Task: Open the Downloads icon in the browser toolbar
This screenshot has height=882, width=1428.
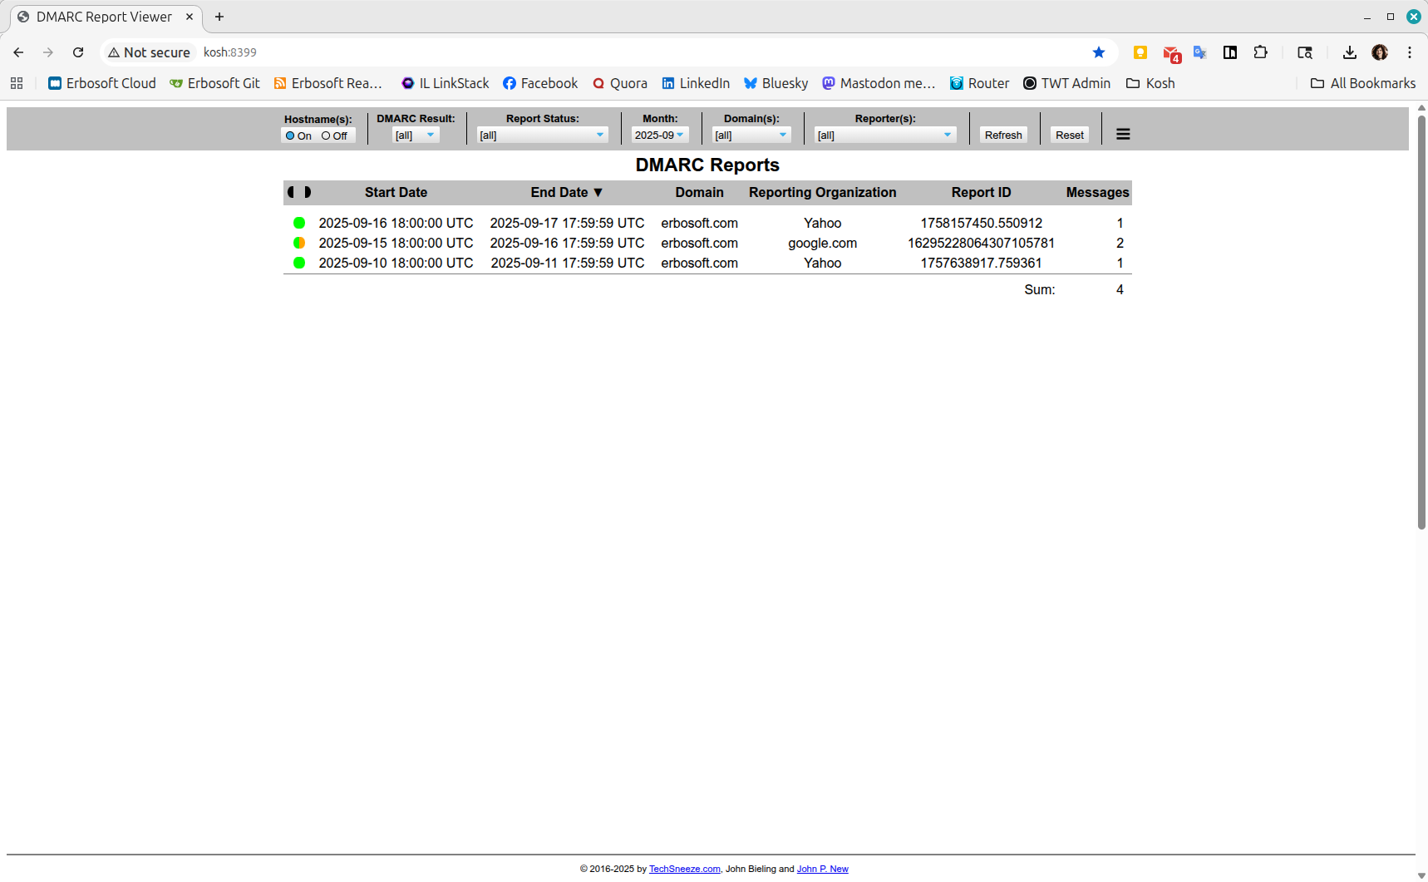Action: 1350,52
